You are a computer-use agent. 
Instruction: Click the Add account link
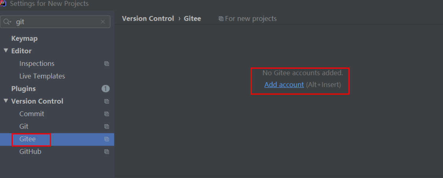(x=284, y=85)
